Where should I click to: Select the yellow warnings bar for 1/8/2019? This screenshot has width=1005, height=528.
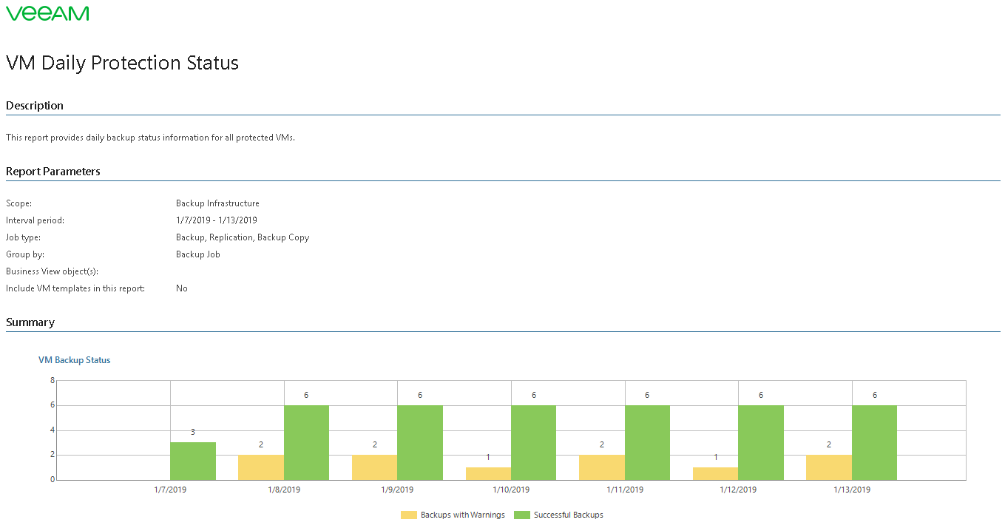click(x=261, y=467)
